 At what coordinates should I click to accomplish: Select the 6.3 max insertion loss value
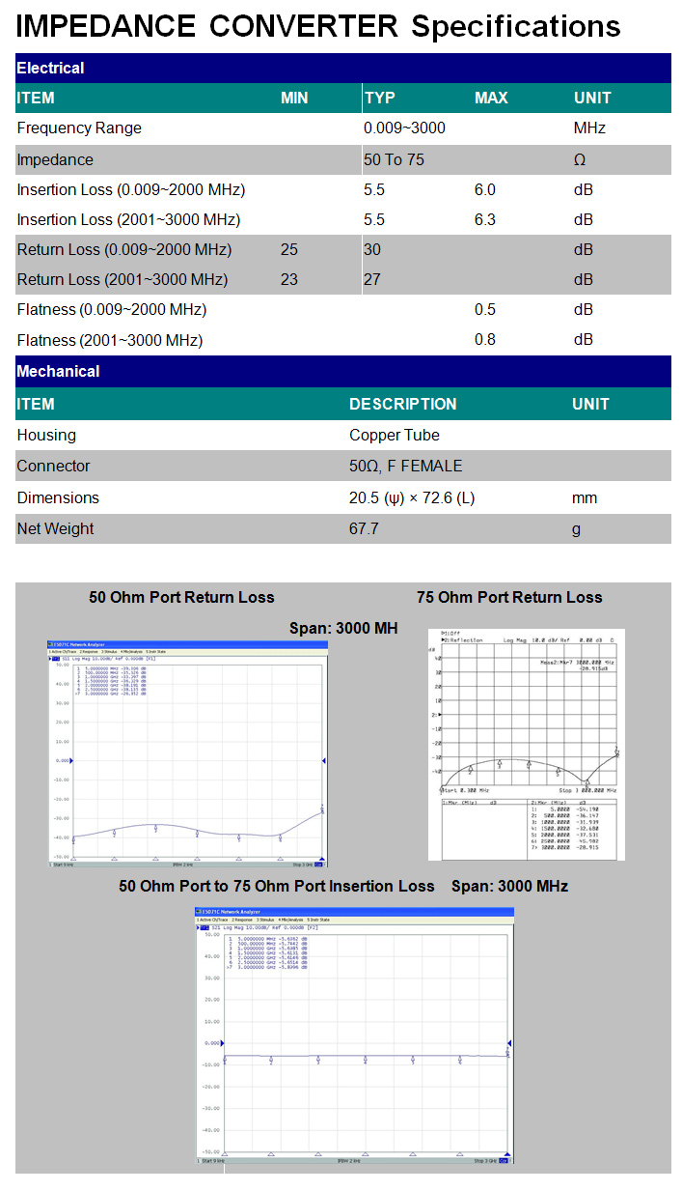[x=484, y=219]
